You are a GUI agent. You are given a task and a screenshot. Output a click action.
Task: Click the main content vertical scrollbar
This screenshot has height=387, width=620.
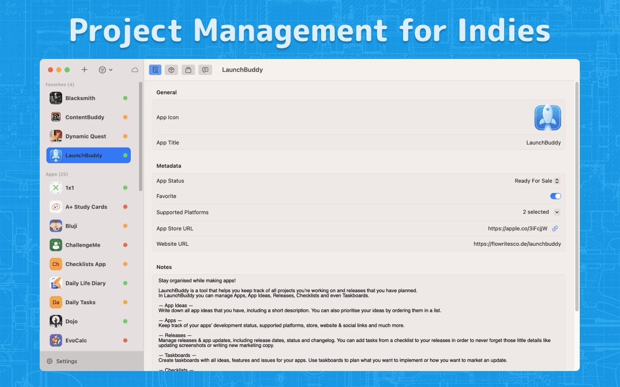click(x=576, y=196)
